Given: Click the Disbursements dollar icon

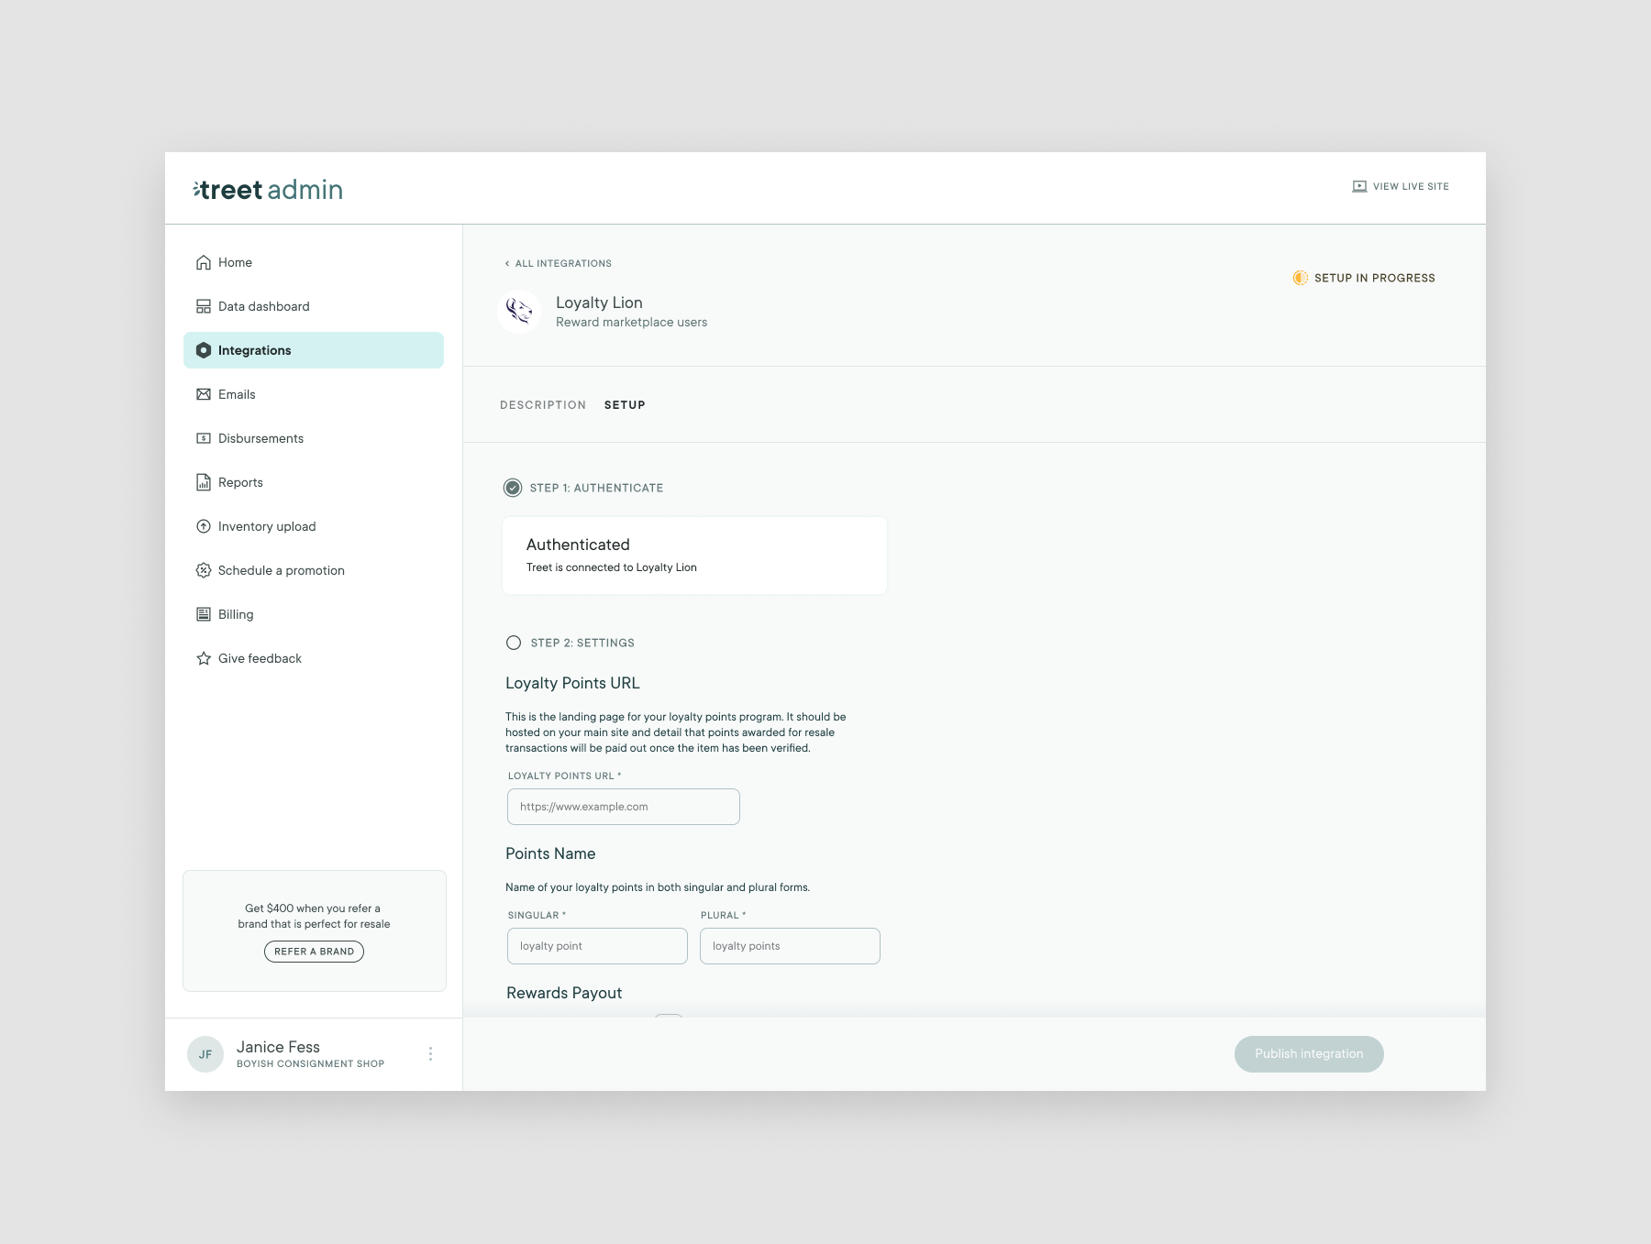Looking at the screenshot, I should [x=204, y=438].
